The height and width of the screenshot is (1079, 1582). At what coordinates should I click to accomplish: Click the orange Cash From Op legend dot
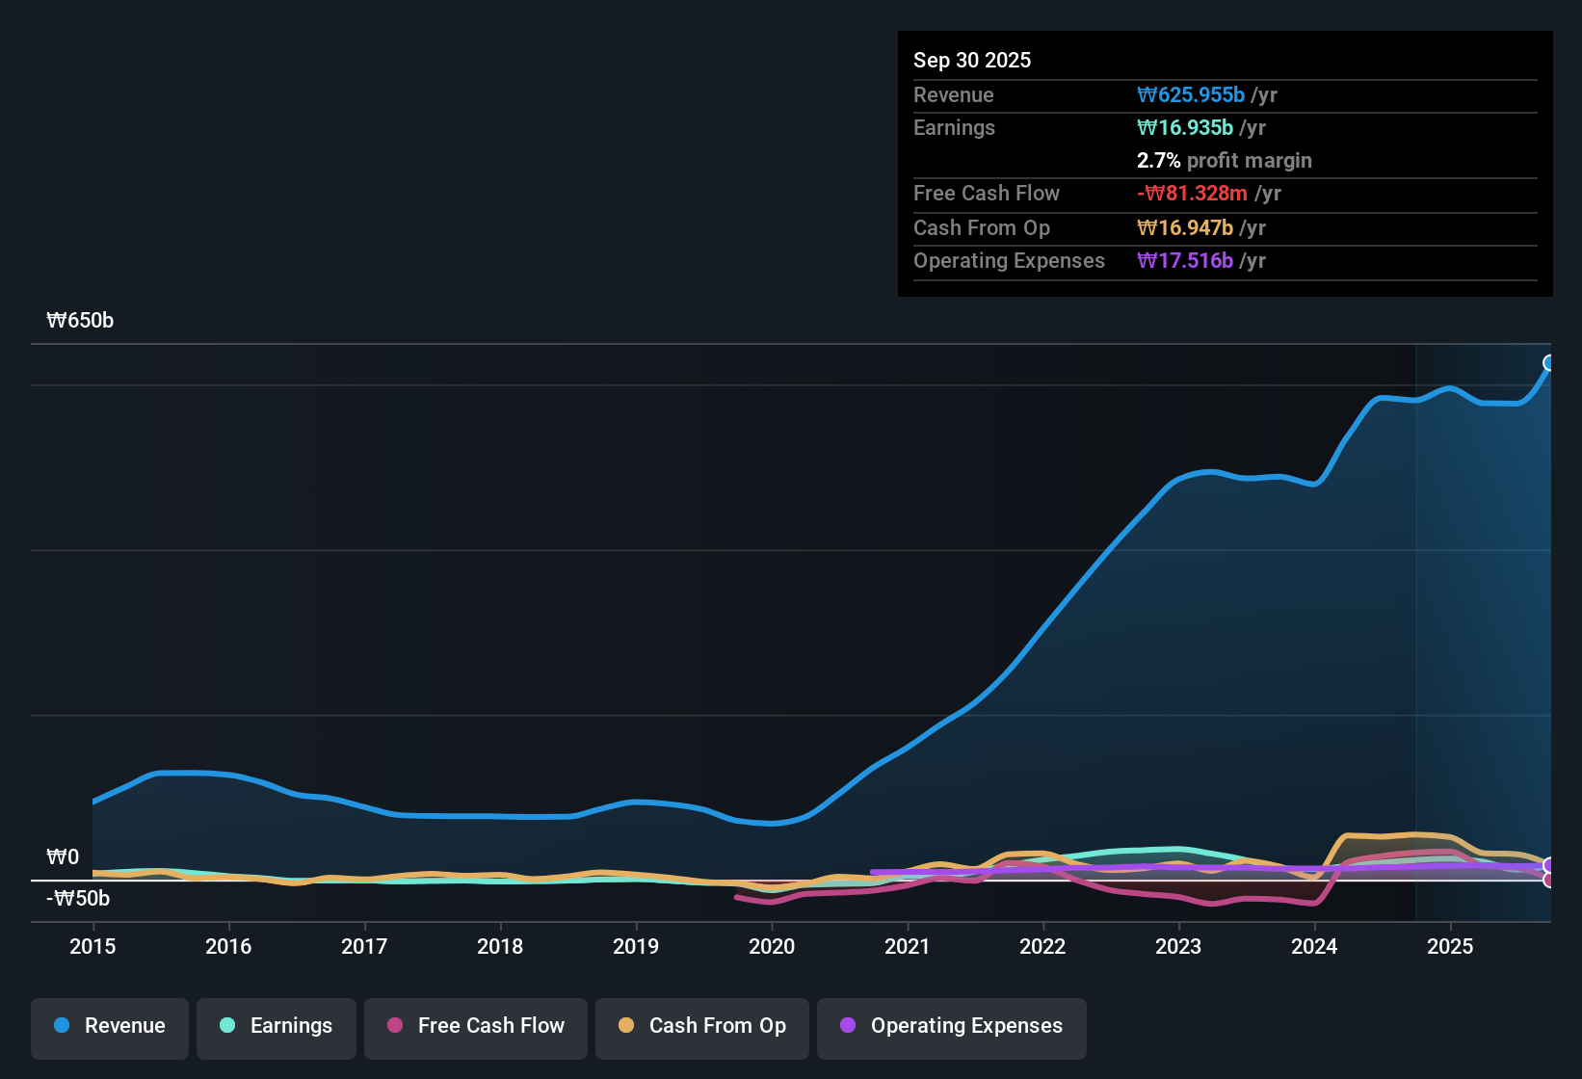click(626, 1026)
